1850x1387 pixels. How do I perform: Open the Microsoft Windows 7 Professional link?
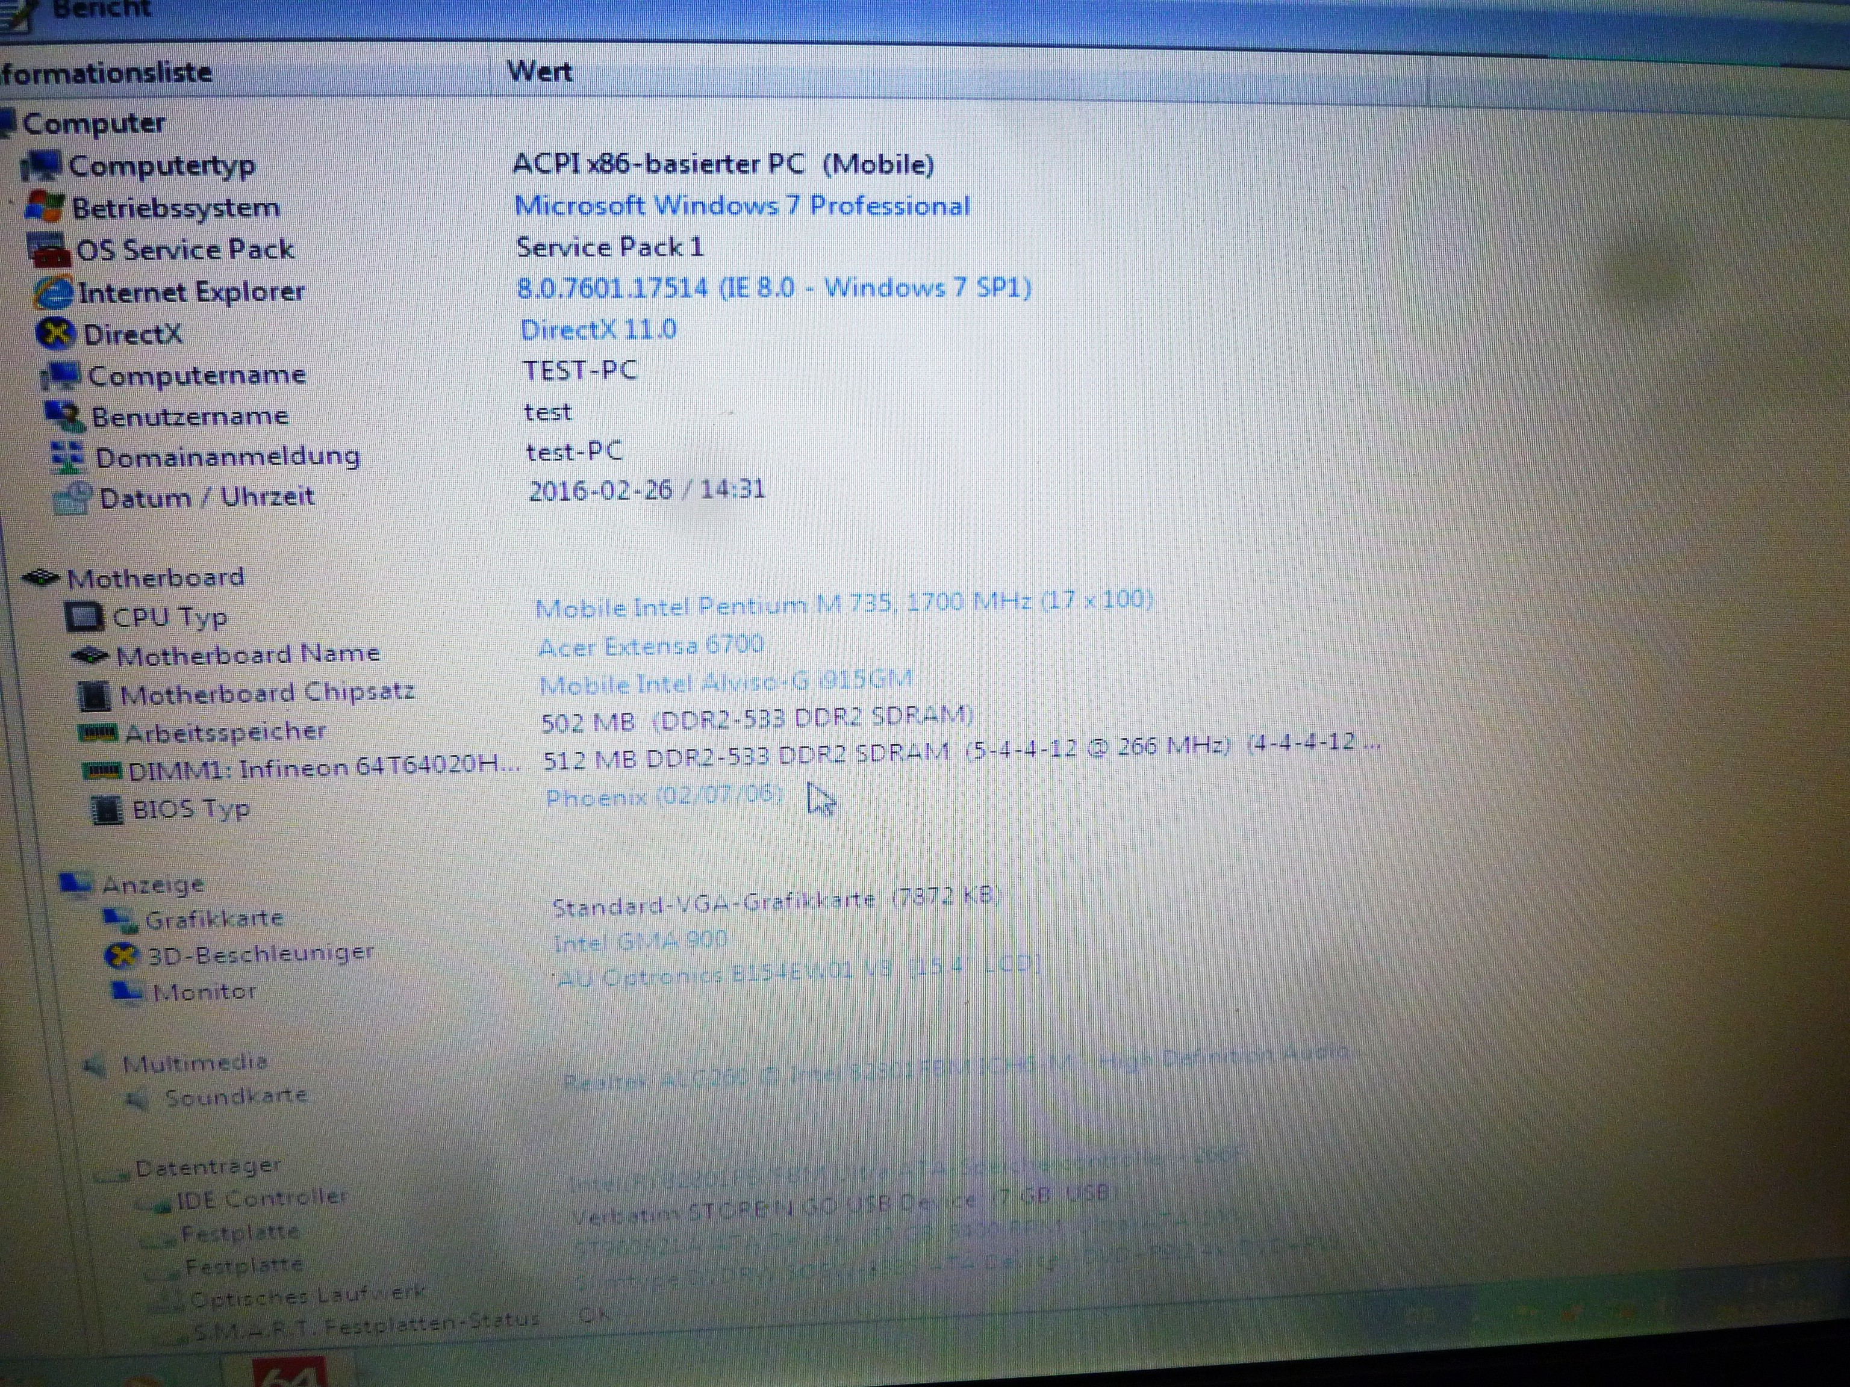(742, 206)
